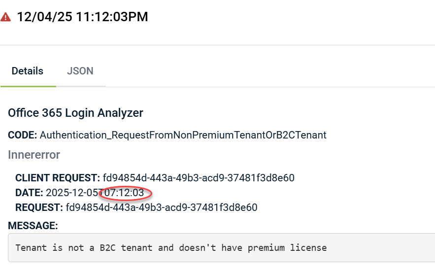Select the REQUEST GUID value

coord(161,207)
